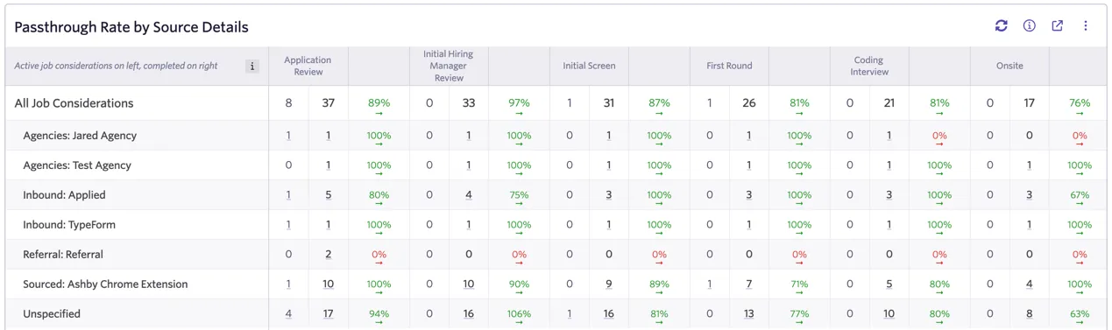Click red 0% Coding Interview rate for Jared Agency
This screenshot has height=330, width=1112.
(x=939, y=136)
